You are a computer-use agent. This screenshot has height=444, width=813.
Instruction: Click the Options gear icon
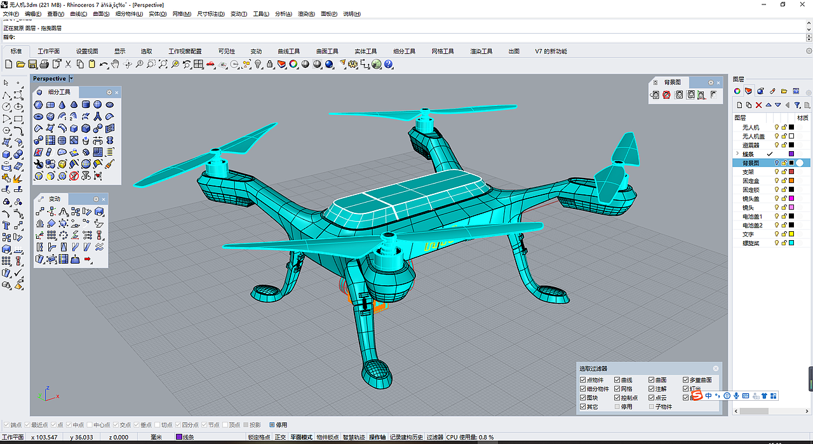point(352,64)
